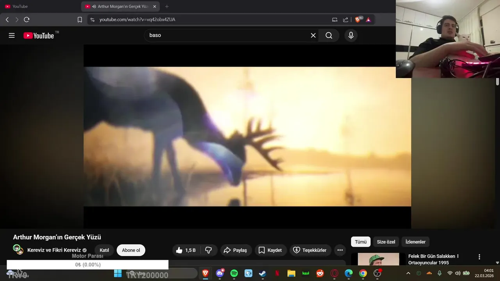Reload the current page

pos(27,20)
